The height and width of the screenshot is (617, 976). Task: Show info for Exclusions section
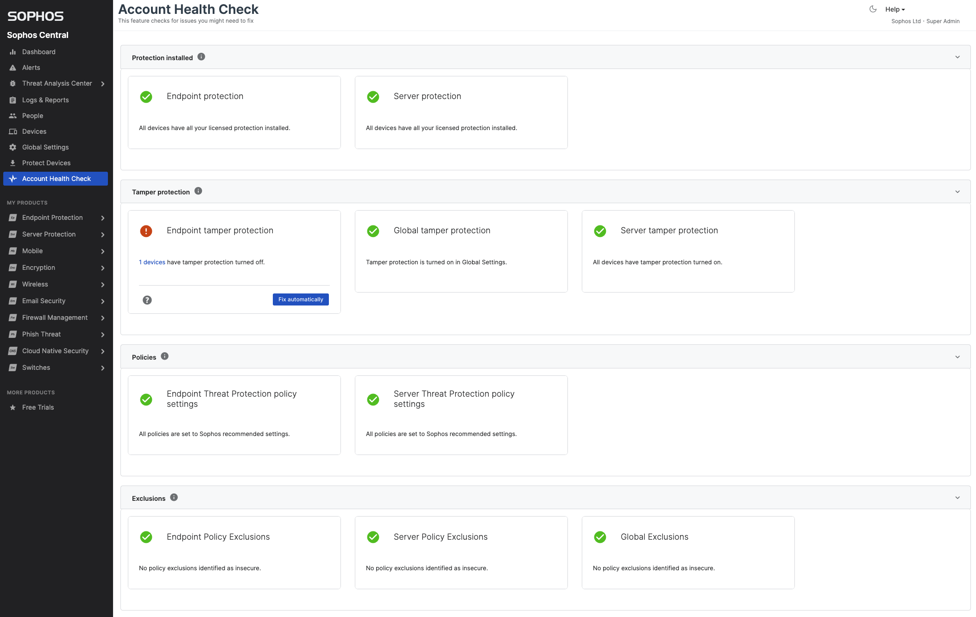(174, 498)
